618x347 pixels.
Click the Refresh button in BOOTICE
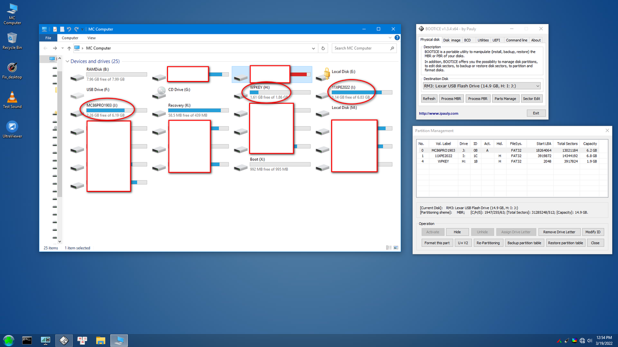(x=429, y=98)
